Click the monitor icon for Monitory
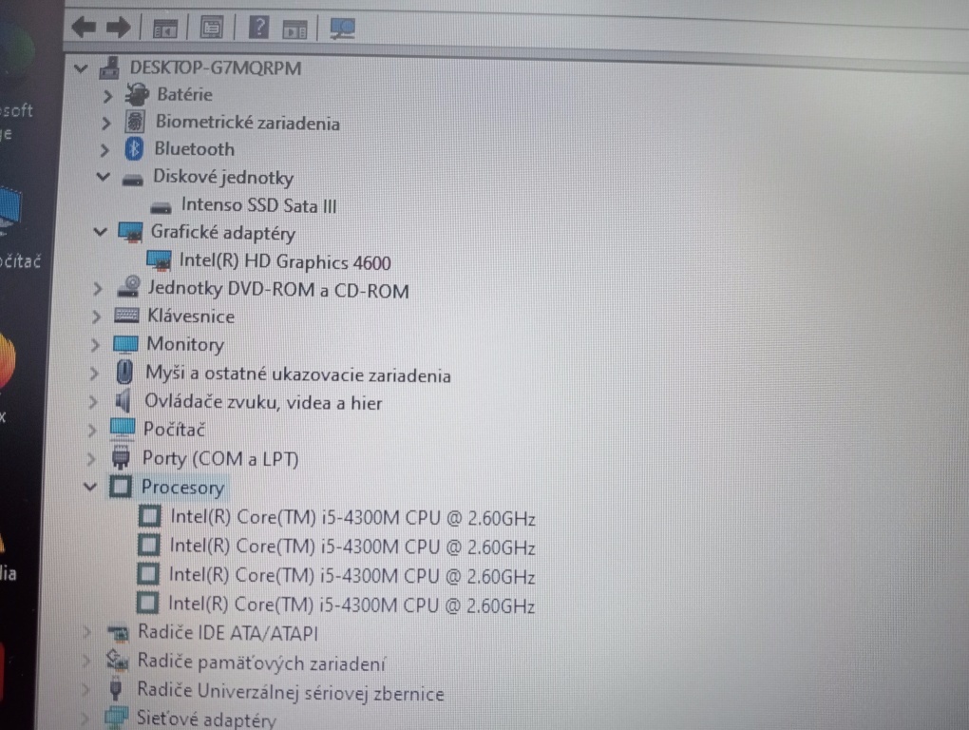The width and height of the screenshot is (969, 730). tap(125, 344)
